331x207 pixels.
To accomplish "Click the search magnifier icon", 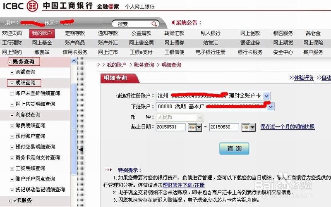I will (154, 24).
